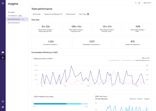Click the app logo at top left

pos(3,3)
